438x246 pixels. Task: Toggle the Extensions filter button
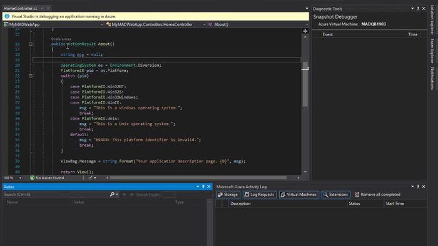335,194
